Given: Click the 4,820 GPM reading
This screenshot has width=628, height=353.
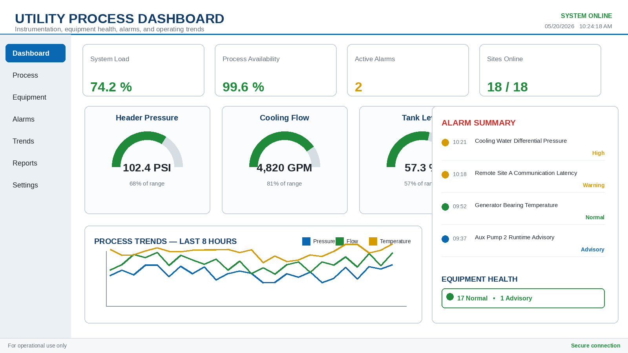Looking at the screenshot, I should (x=284, y=168).
